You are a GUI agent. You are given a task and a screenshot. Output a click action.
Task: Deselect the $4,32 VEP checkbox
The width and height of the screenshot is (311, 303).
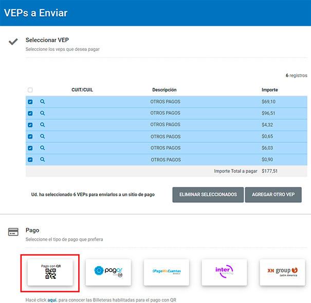click(x=30, y=125)
